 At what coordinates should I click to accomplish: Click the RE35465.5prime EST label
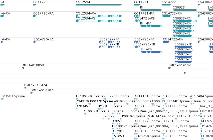pos(174,136)
